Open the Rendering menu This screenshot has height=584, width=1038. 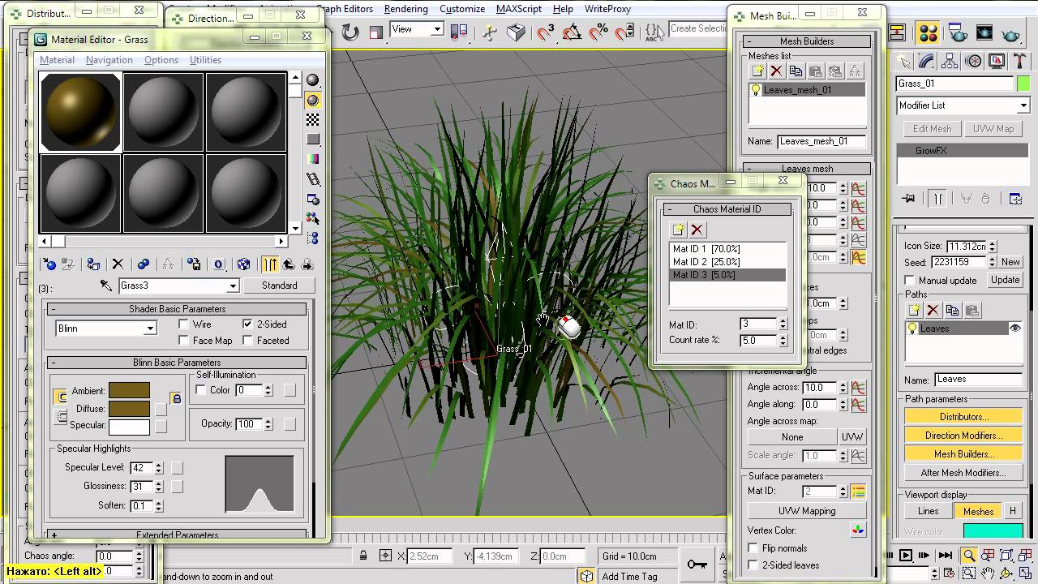tap(405, 9)
